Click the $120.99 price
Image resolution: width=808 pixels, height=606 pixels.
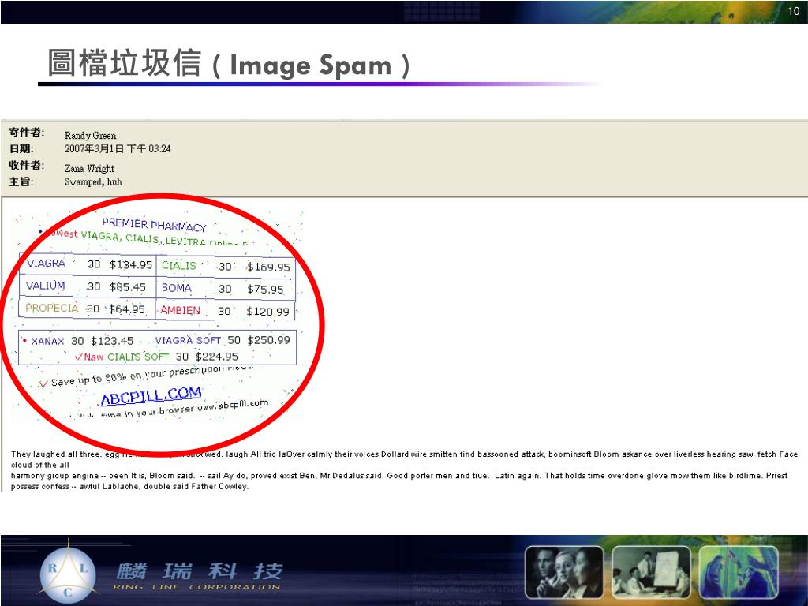268,312
